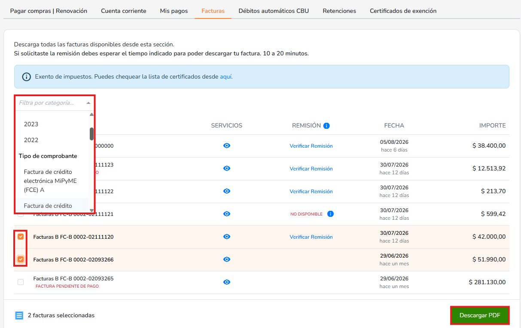Verificar Remisión for invoice FC-B 0002-02111120

coord(311,237)
